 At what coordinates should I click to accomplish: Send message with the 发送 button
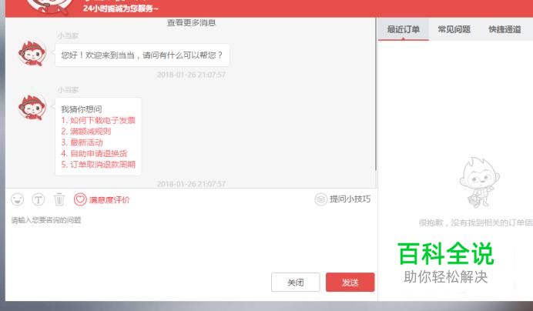pyautogui.click(x=350, y=282)
